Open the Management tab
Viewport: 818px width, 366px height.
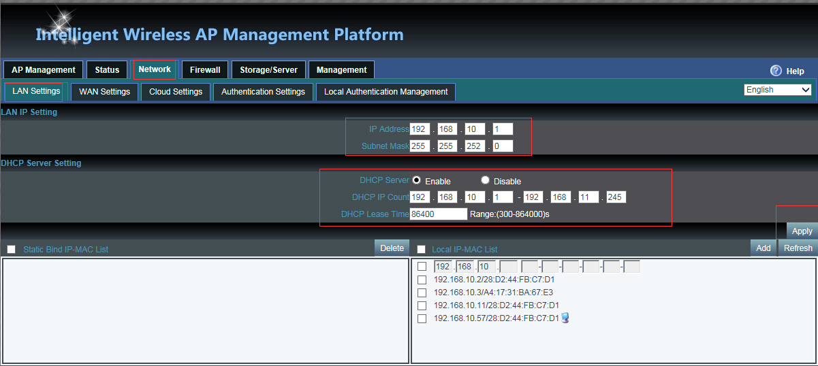341,70
